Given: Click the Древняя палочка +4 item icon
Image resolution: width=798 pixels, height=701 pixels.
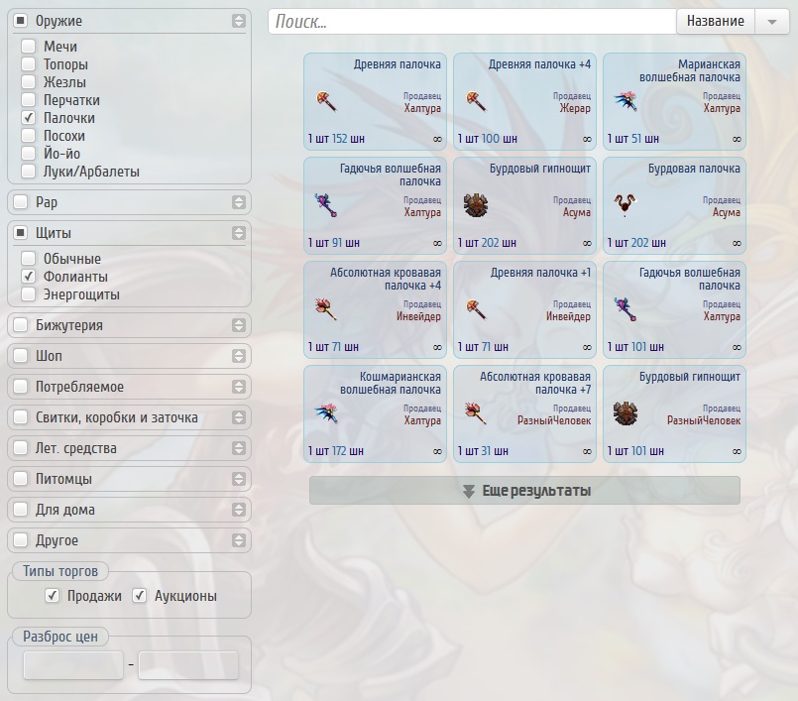Looking at the screenshot, I should coord(475,101).
